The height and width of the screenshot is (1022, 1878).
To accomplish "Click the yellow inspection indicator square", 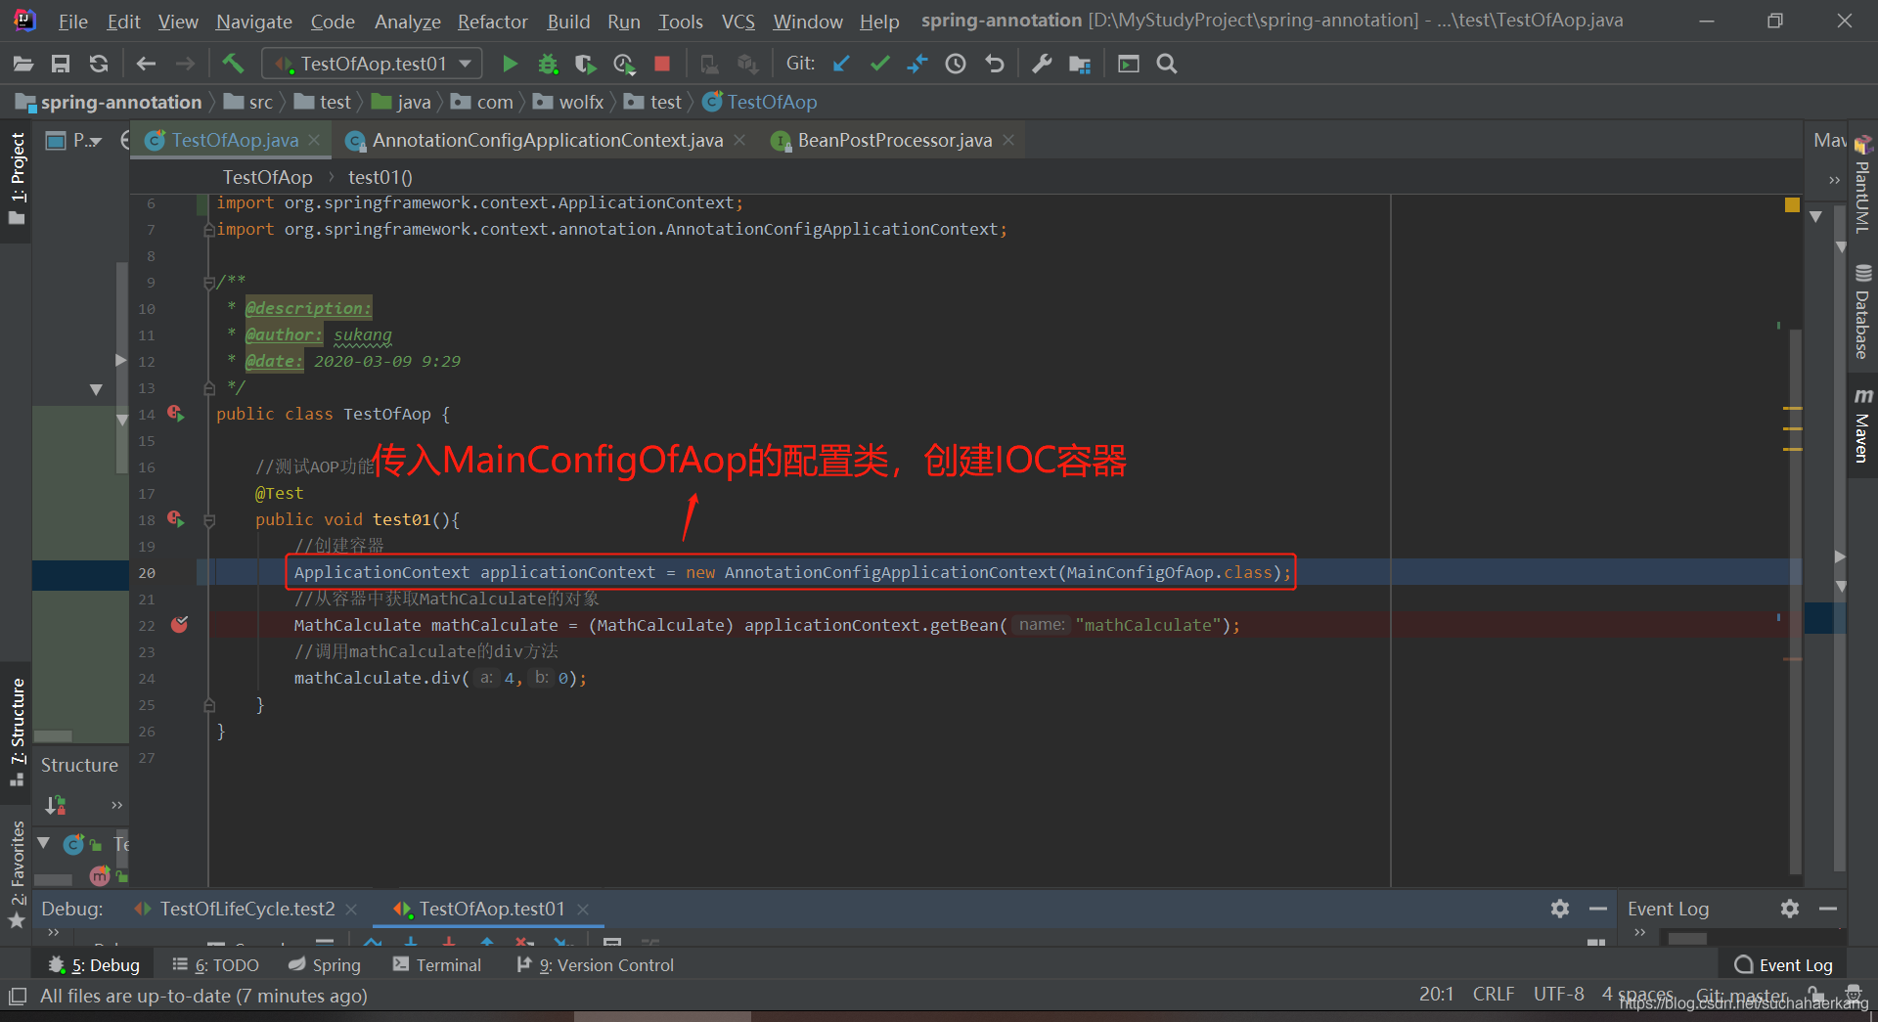I will tap(1792, 204).
